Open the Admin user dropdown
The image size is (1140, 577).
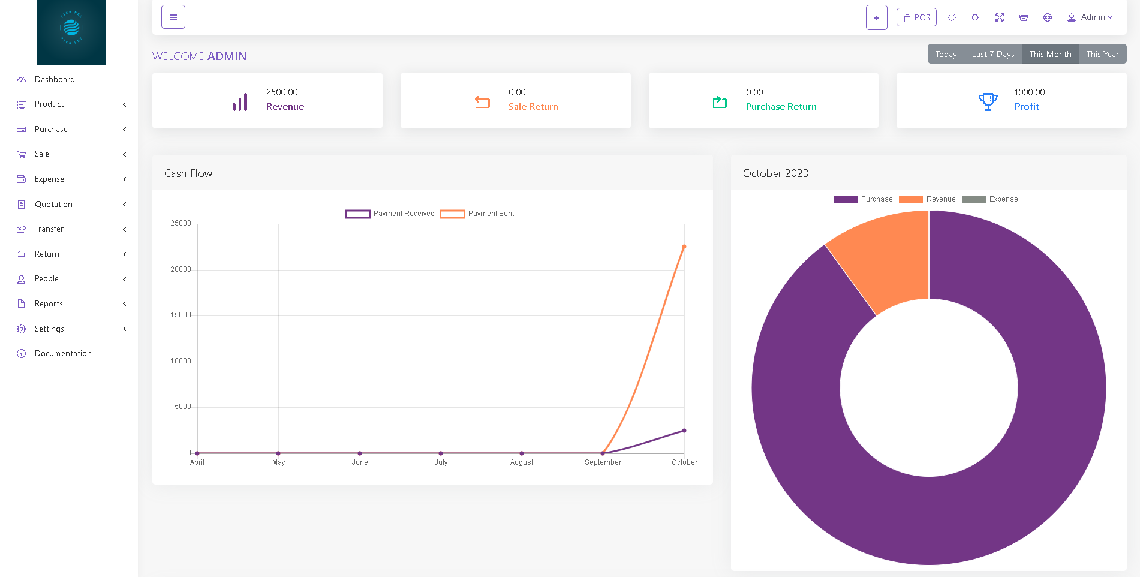tap(1090, 17)
